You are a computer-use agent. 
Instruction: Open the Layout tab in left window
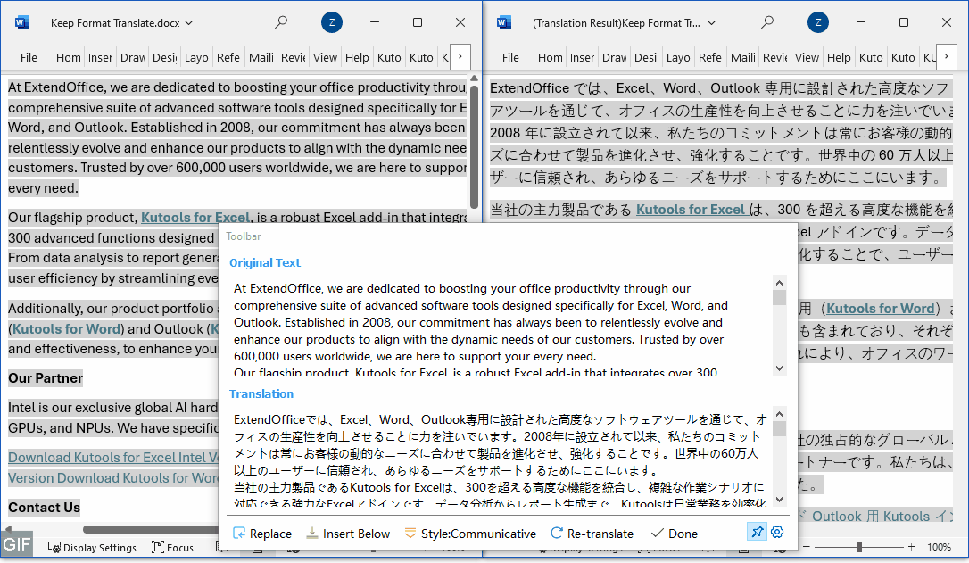coord(196,57)
